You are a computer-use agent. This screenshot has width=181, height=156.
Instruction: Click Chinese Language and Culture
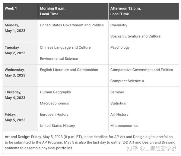pos(65,47)
